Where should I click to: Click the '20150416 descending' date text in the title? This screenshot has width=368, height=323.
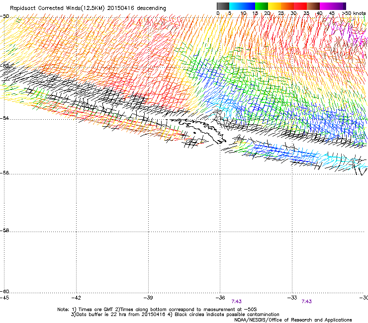pos(137,8)
